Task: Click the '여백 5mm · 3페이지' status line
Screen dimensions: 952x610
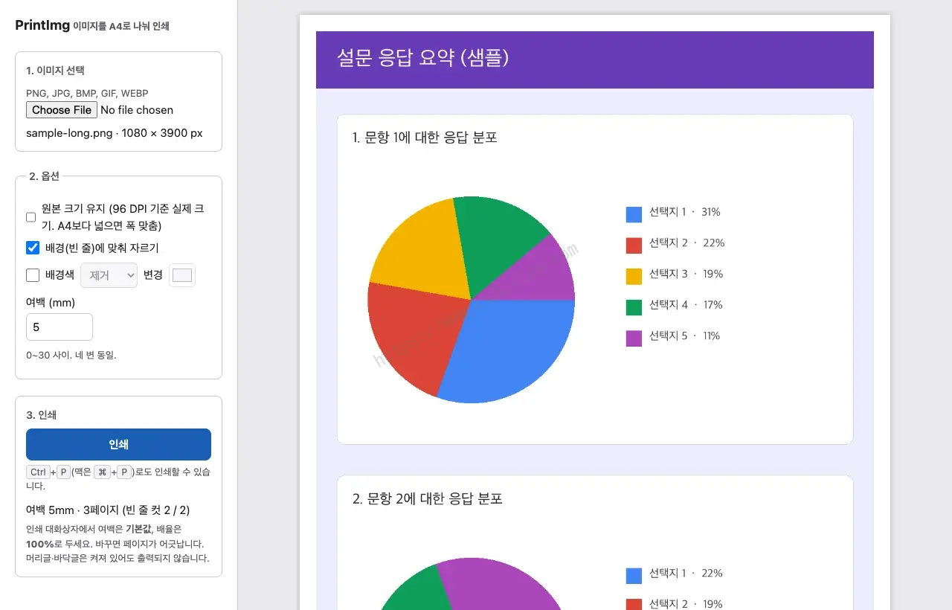Action: pyautogui.click(x=108, y=510)
